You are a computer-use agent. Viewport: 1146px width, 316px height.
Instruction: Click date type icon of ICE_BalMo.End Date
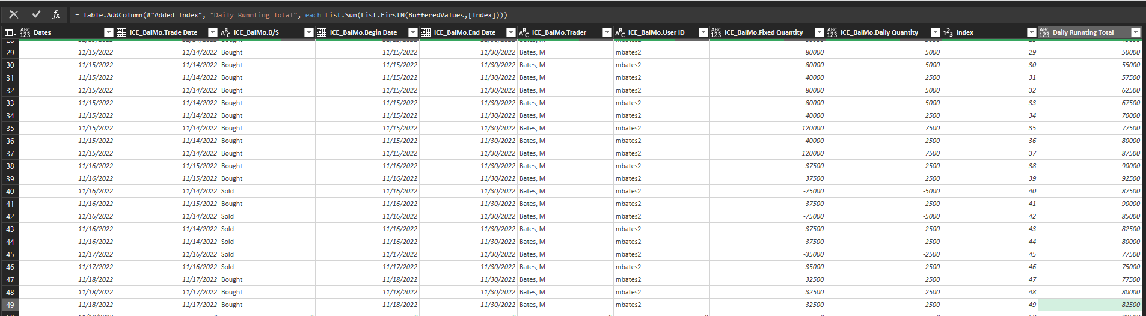pos(426,32)
